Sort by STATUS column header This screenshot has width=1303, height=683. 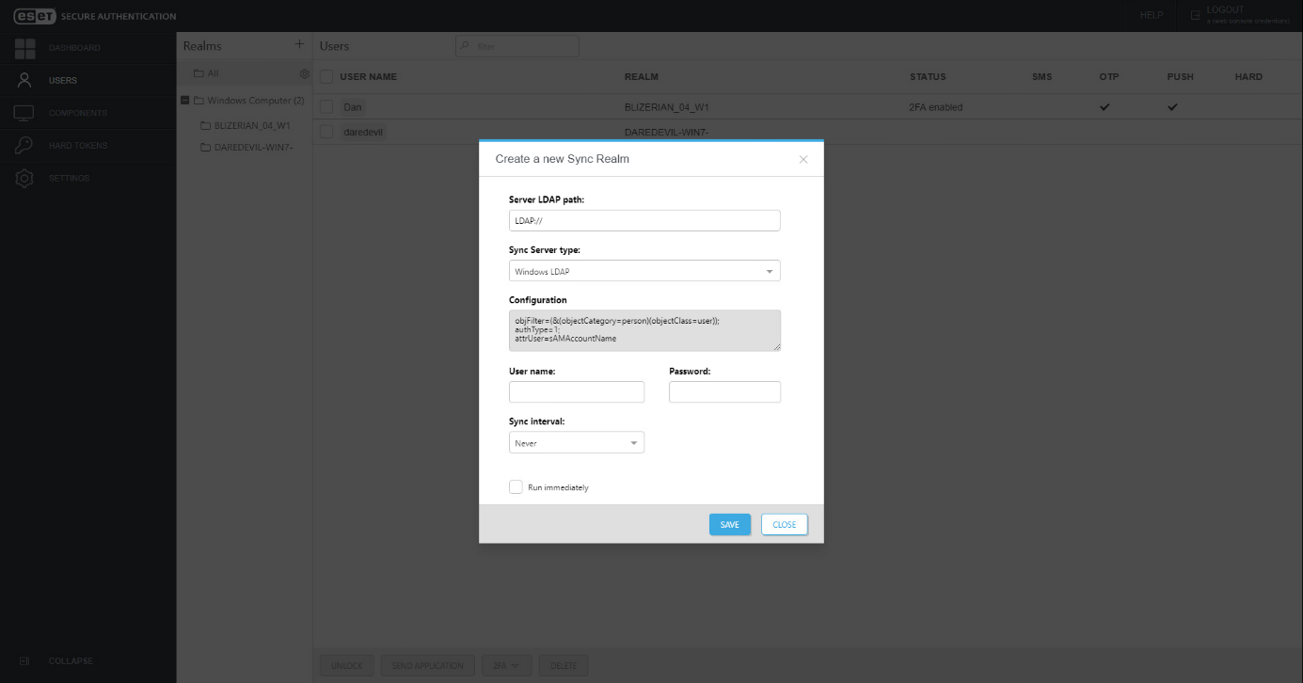[928, 76]
